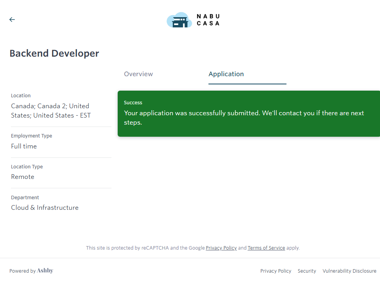Click the Cloud & Infrastructure department value
This screenshot has height=284, width=380.
45,208
